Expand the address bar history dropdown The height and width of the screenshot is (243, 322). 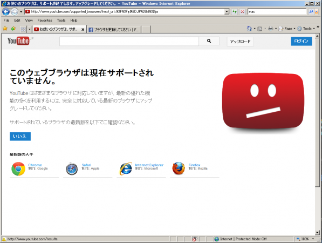227,12
